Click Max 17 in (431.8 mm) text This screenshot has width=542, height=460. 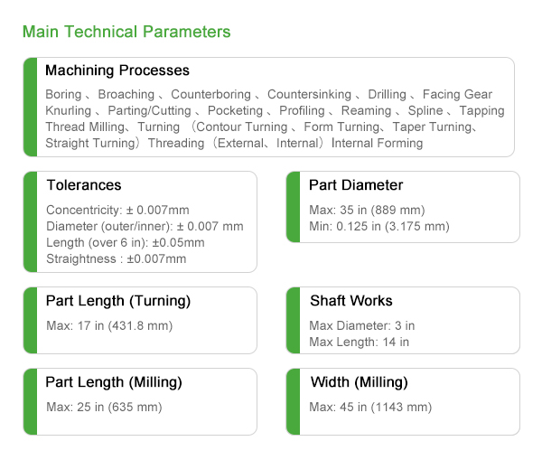click(x=109, y=326)
